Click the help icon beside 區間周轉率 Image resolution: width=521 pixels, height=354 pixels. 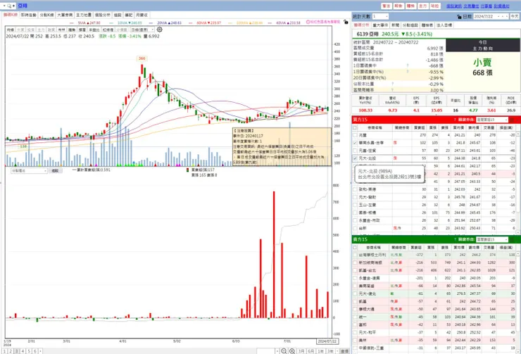pyautogui.click(x=392, y=90)
